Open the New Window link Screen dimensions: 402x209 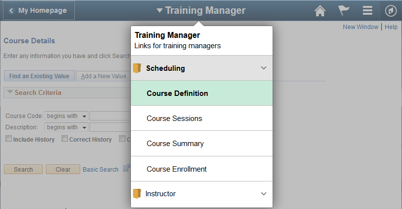[x=361, y=27]
